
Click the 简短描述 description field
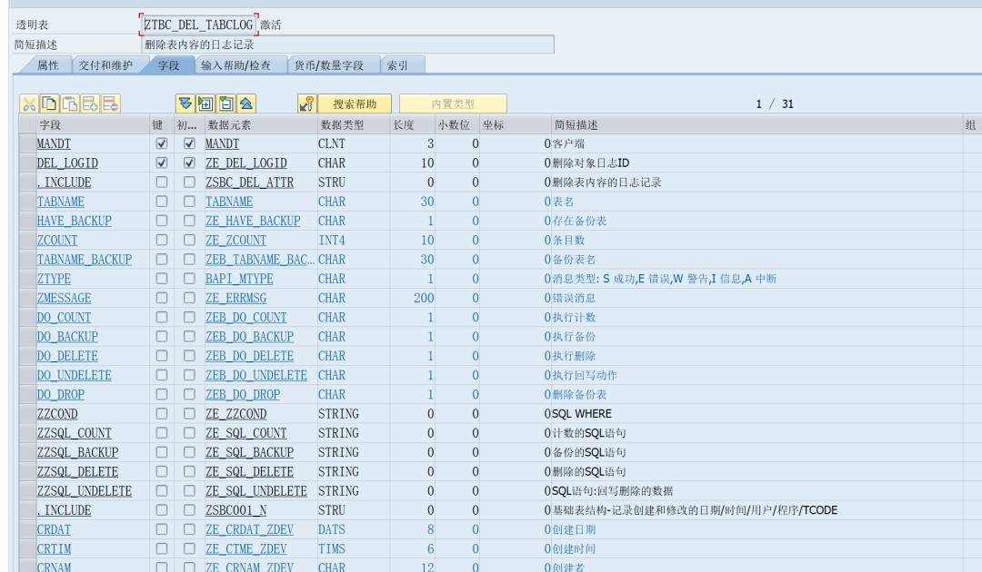347,44
